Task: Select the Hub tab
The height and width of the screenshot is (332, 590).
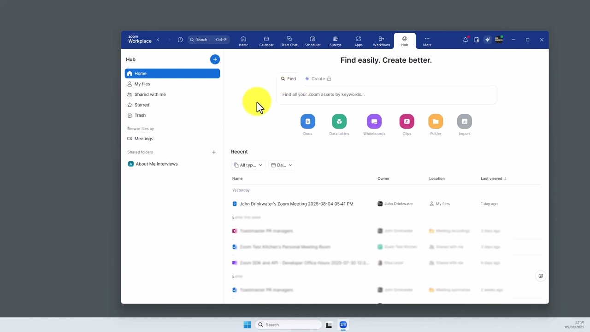Action: pos(405,41)
